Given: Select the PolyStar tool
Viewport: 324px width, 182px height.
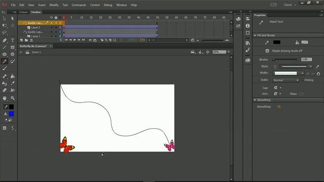Looking at the screenshot, I should pos(12,54).
